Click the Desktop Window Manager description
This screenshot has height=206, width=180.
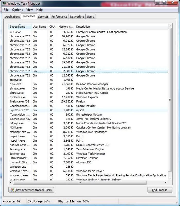(x=92, y=84)
